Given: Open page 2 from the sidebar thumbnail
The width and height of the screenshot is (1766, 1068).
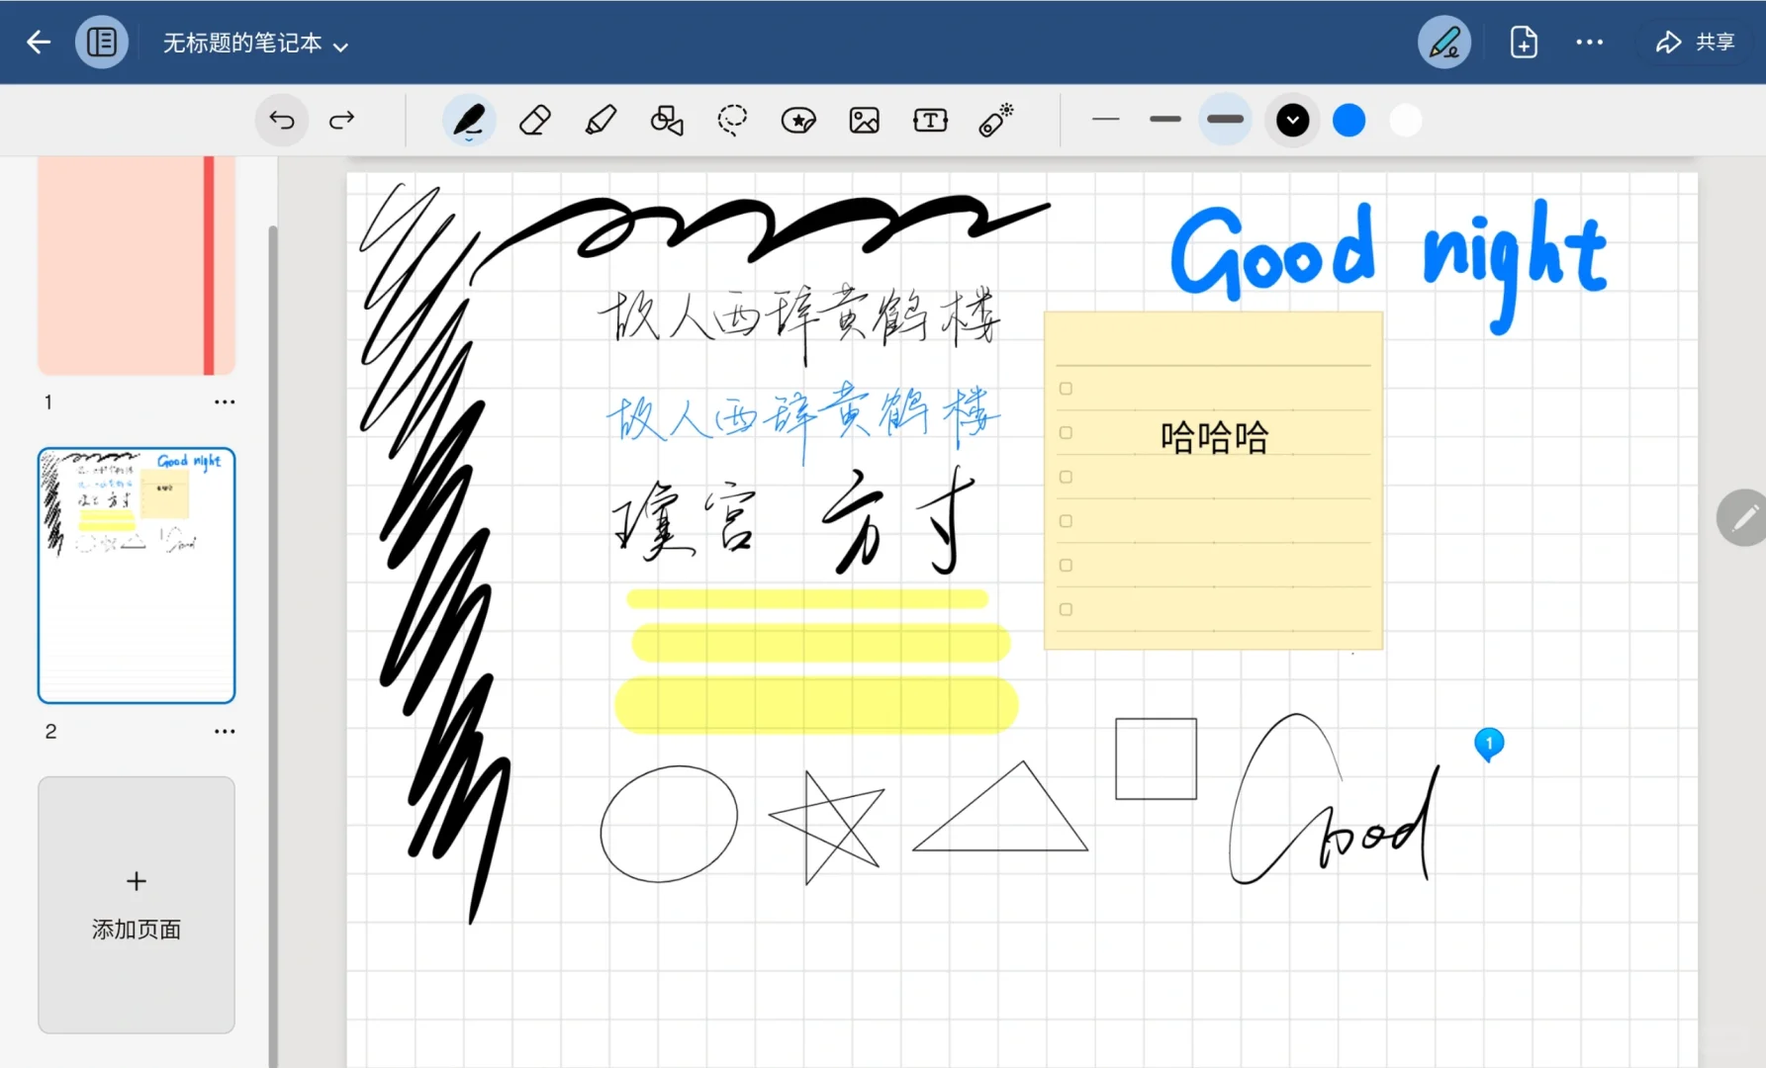Looking at the screenshot, I should 136,574.
